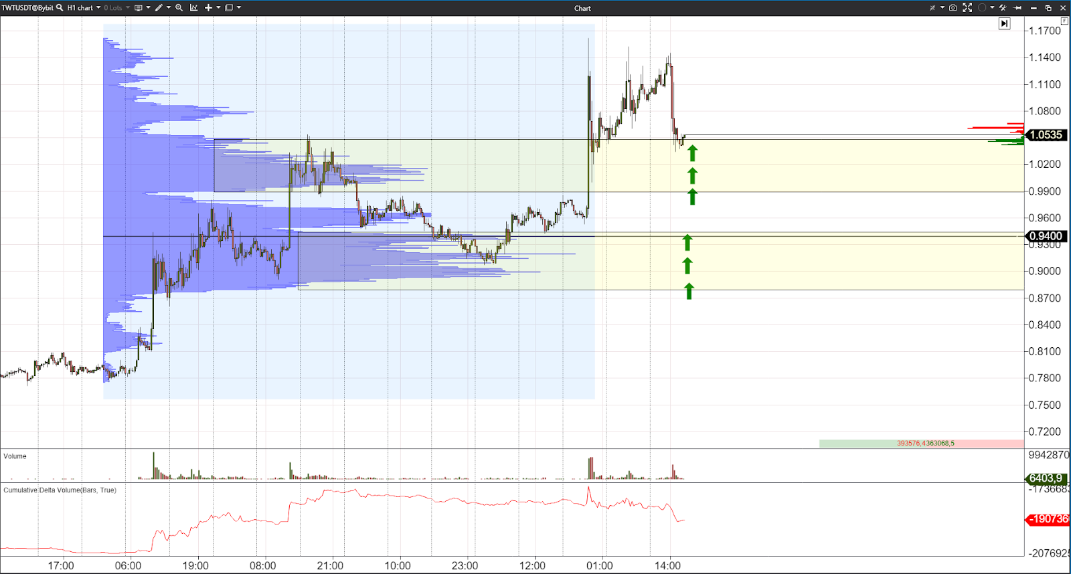
Task: Expand the plus icon dropdown arrow
Action: coord(218,7)
